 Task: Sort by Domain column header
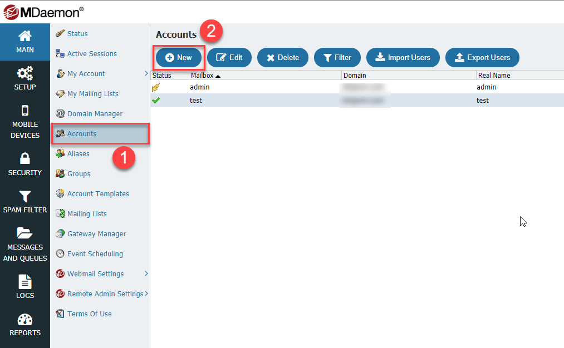[355, 76]
